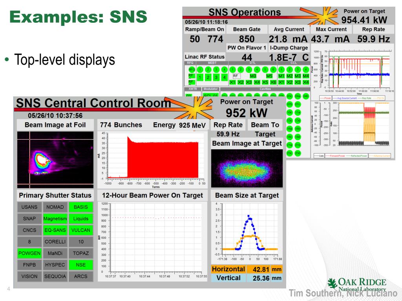Click the Beam Size at Target plot
Viewport: 402px width, 301px height.
coord(247,232)
